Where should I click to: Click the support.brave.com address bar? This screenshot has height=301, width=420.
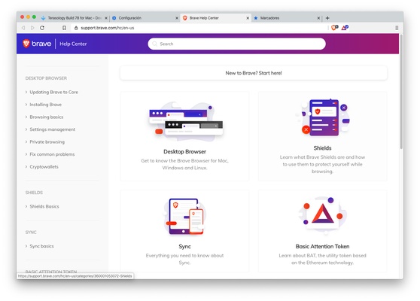click(x=199, y=28)
